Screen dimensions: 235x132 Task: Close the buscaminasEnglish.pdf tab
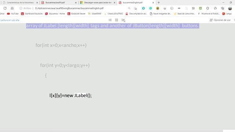point(153,3)
